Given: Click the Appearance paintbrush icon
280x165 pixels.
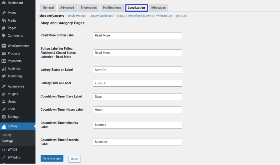Looking at the screenshot, I should (x=4, y=86).
